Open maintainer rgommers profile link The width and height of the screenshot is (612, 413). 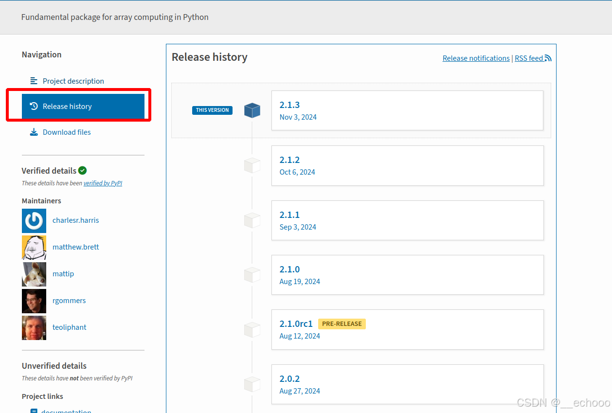69,300
